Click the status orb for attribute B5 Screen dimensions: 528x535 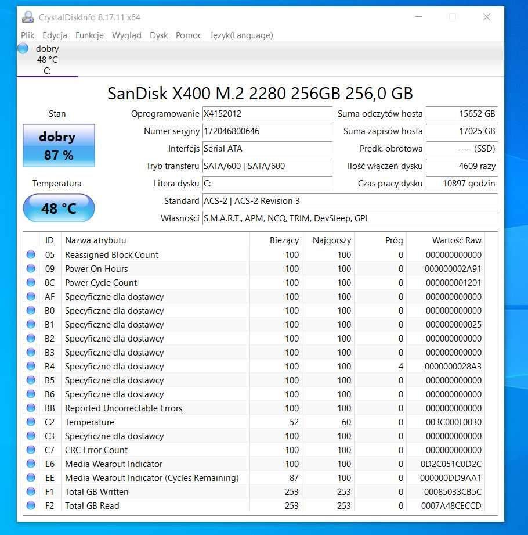[31, 380]
